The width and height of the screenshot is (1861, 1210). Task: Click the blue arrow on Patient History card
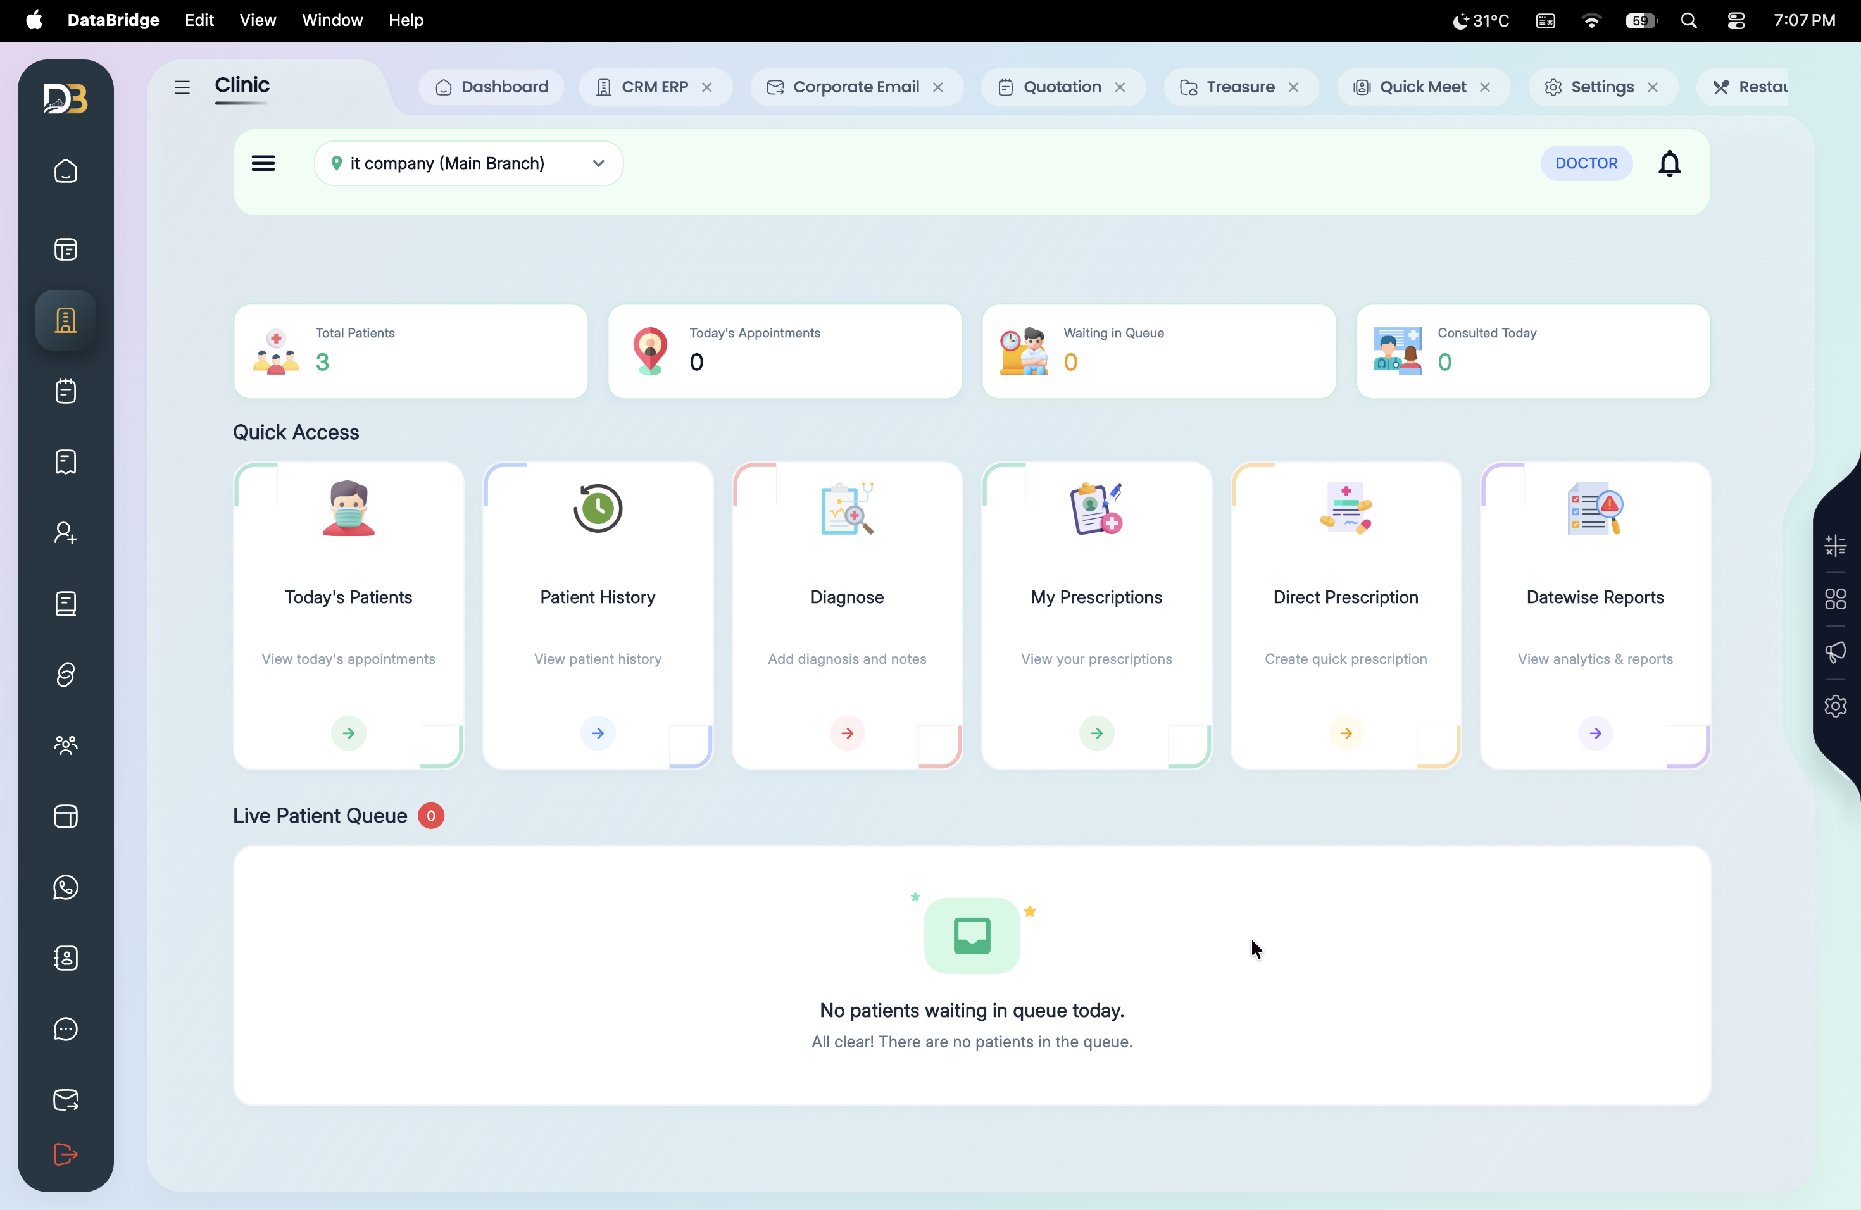598,733
